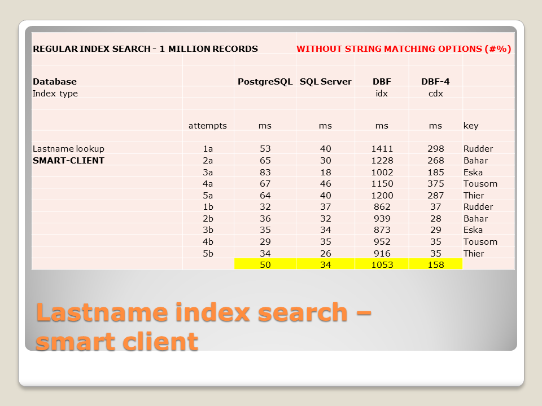This screenshot has width=542, height=406.
Task: Click PostgreSQL value '53' in row 1a
Action: point(265,149)
